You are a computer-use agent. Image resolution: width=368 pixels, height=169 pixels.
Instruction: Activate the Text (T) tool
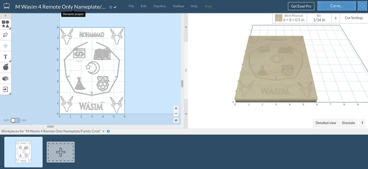point(6,57)
